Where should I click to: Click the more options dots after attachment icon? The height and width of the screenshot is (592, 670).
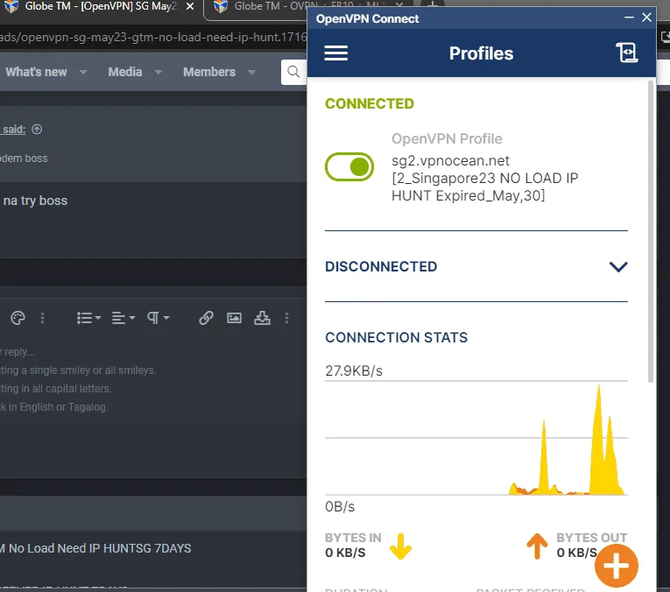click(x=286, y=318)
